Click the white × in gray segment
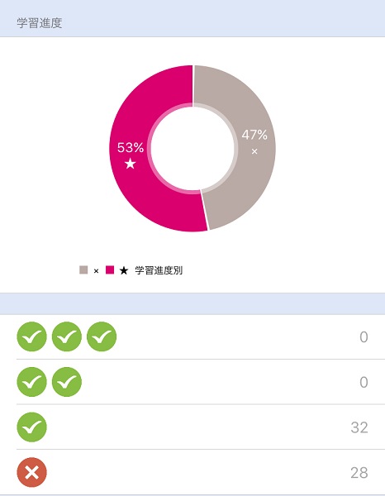Image resolution: width=385 pixels, height=496 pixels. coord(254,151)
